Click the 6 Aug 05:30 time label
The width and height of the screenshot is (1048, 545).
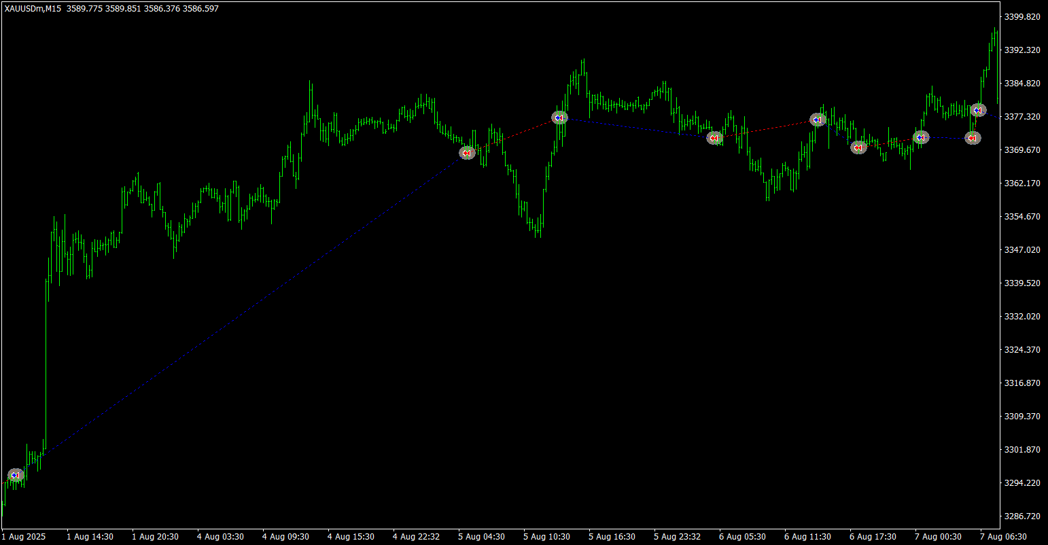point(742,536)
